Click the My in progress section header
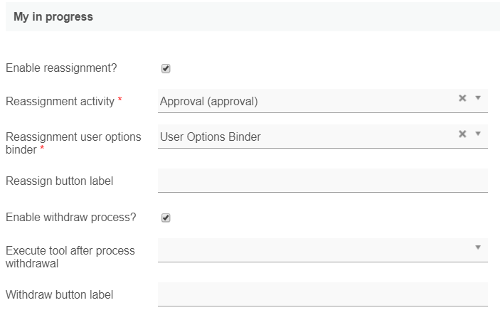Image resolution: width=500 pixels, height=320 pixels. pos(53,16)
